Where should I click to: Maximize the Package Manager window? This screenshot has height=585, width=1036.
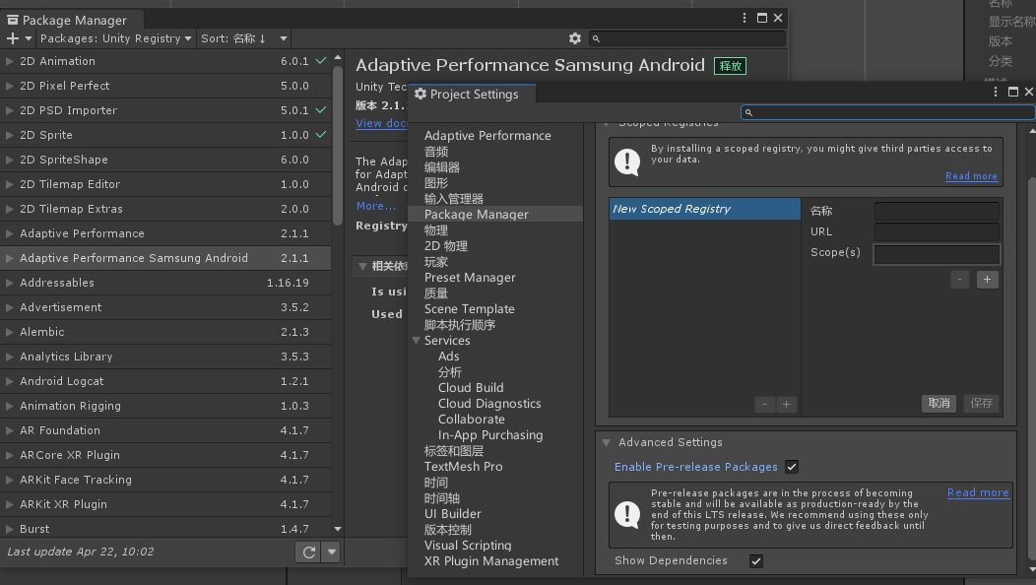(x=762, y=18)
